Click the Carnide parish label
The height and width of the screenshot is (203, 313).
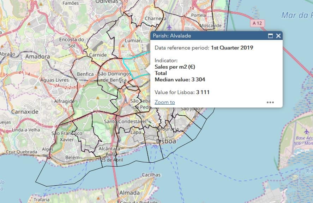point(98,55)
